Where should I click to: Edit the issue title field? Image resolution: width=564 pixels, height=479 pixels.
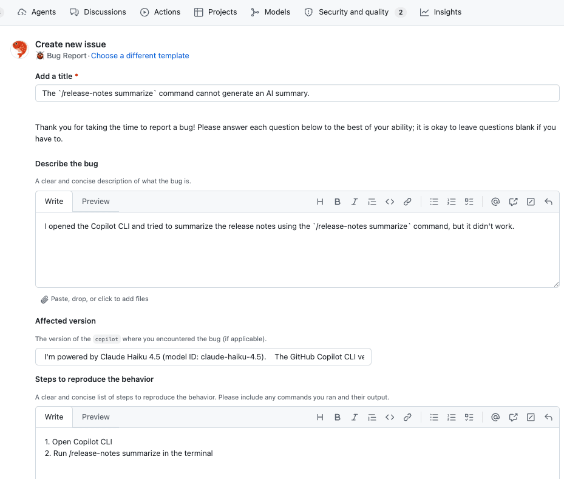coord(297,93)
